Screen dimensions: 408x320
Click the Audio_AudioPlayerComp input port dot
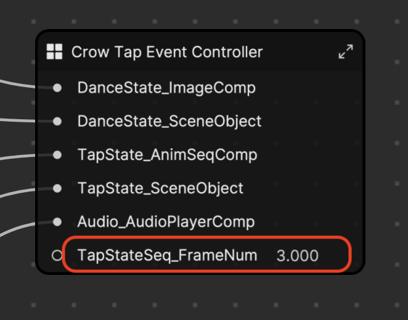57,222
